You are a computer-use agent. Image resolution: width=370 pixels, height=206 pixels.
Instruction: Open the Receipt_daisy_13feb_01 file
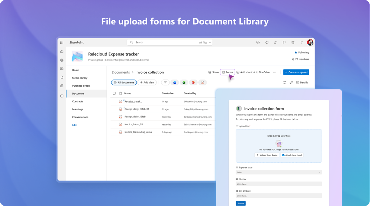click(x=137, y=109)
